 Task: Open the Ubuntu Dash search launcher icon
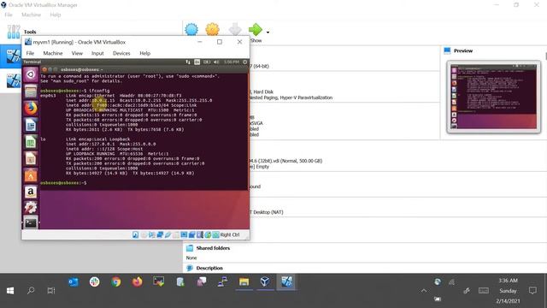point(31,74)
